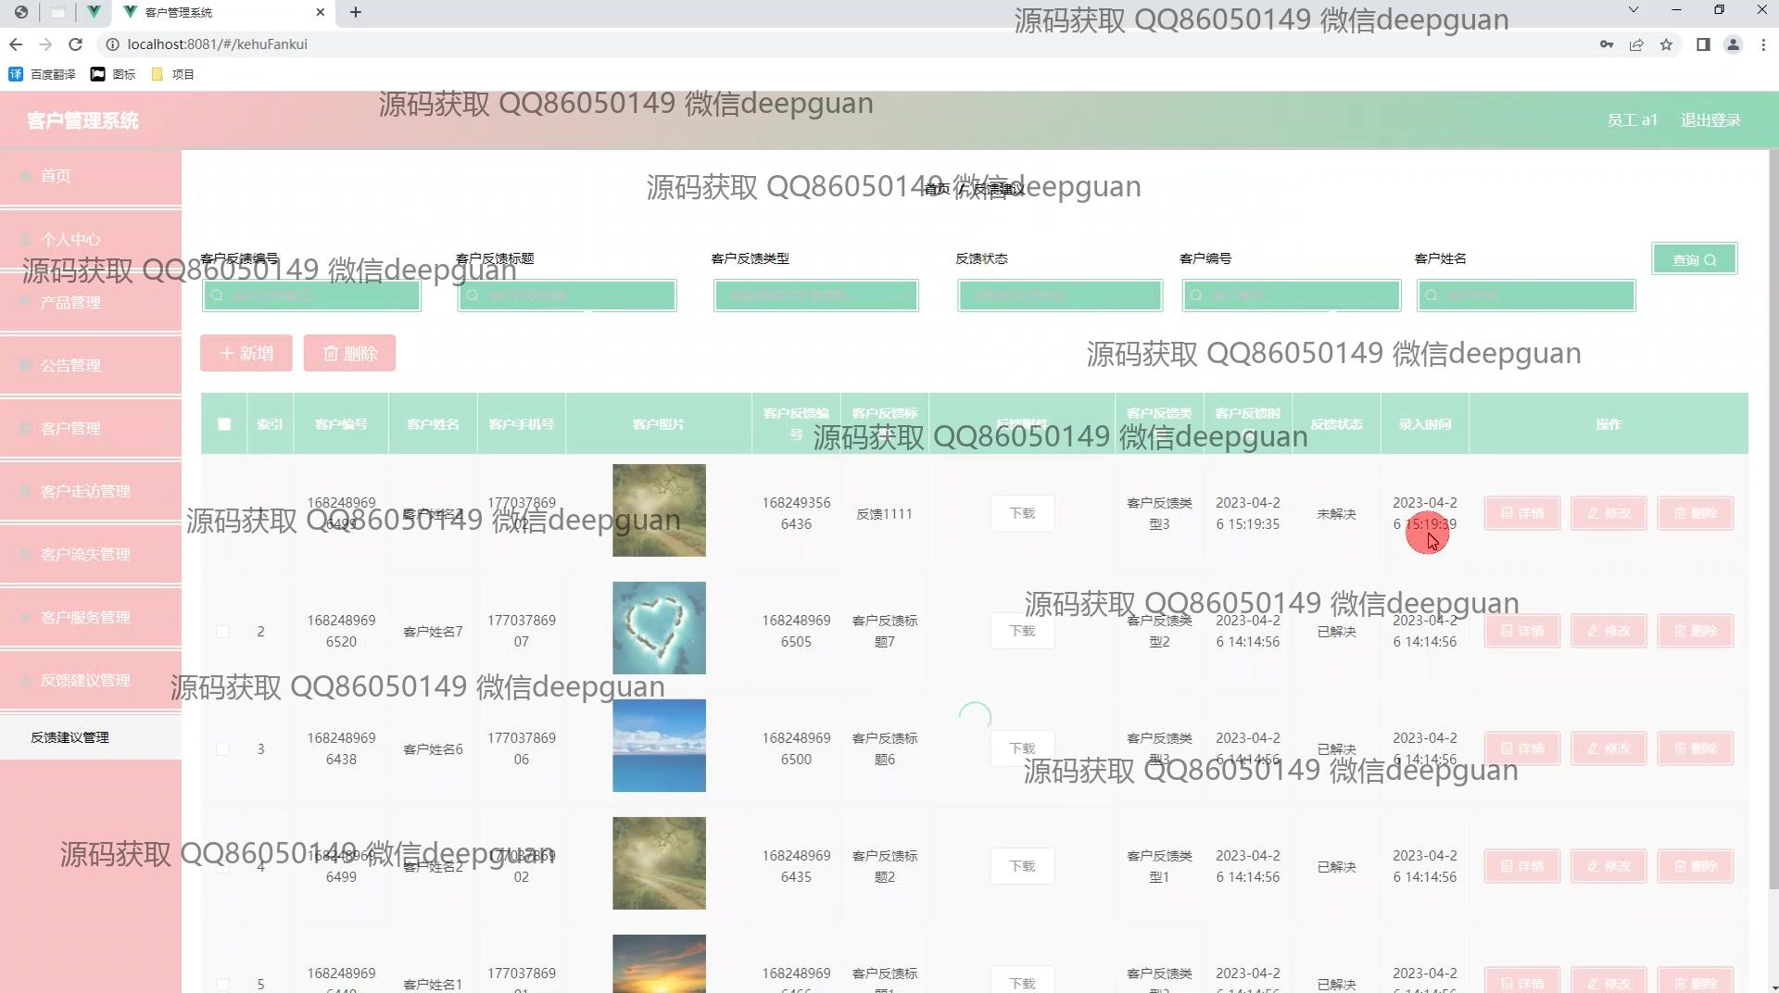Open the password key icon in address bar
The image size is (1779, 993).
(x=1607, y=44)
